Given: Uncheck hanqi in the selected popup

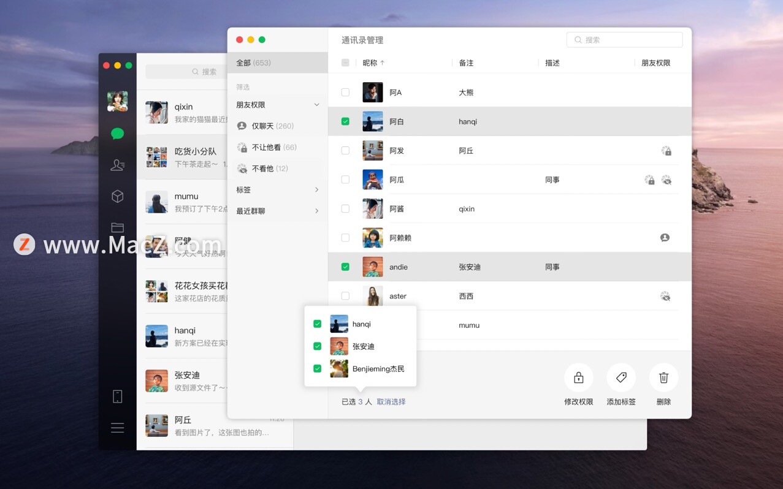Looking at the screenshot, I should click(317, 324).
